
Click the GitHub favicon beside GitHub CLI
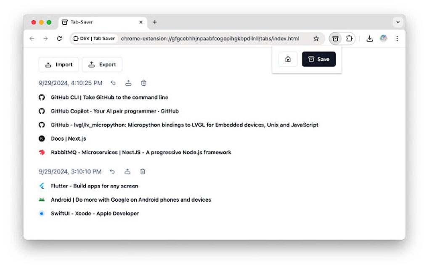(x=42, y=97)
